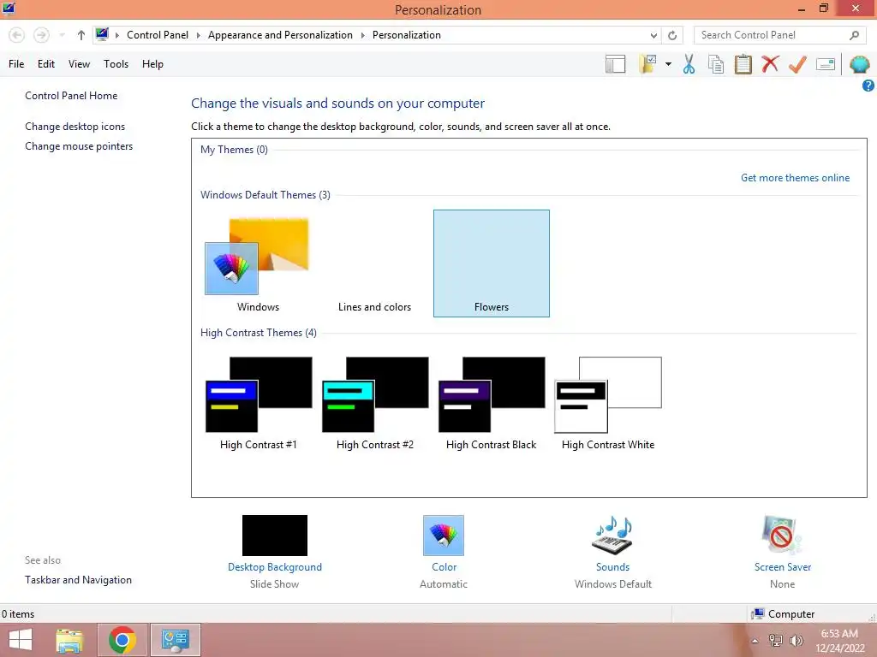
Task: Open the Edit menu
Action: click(x=46, y=64)
